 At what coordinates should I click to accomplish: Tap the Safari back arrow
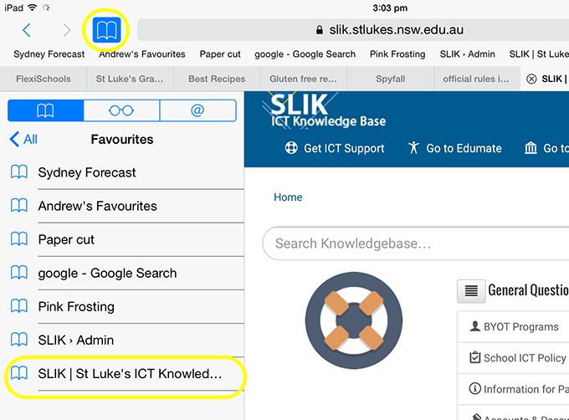[x=27, y=31]
